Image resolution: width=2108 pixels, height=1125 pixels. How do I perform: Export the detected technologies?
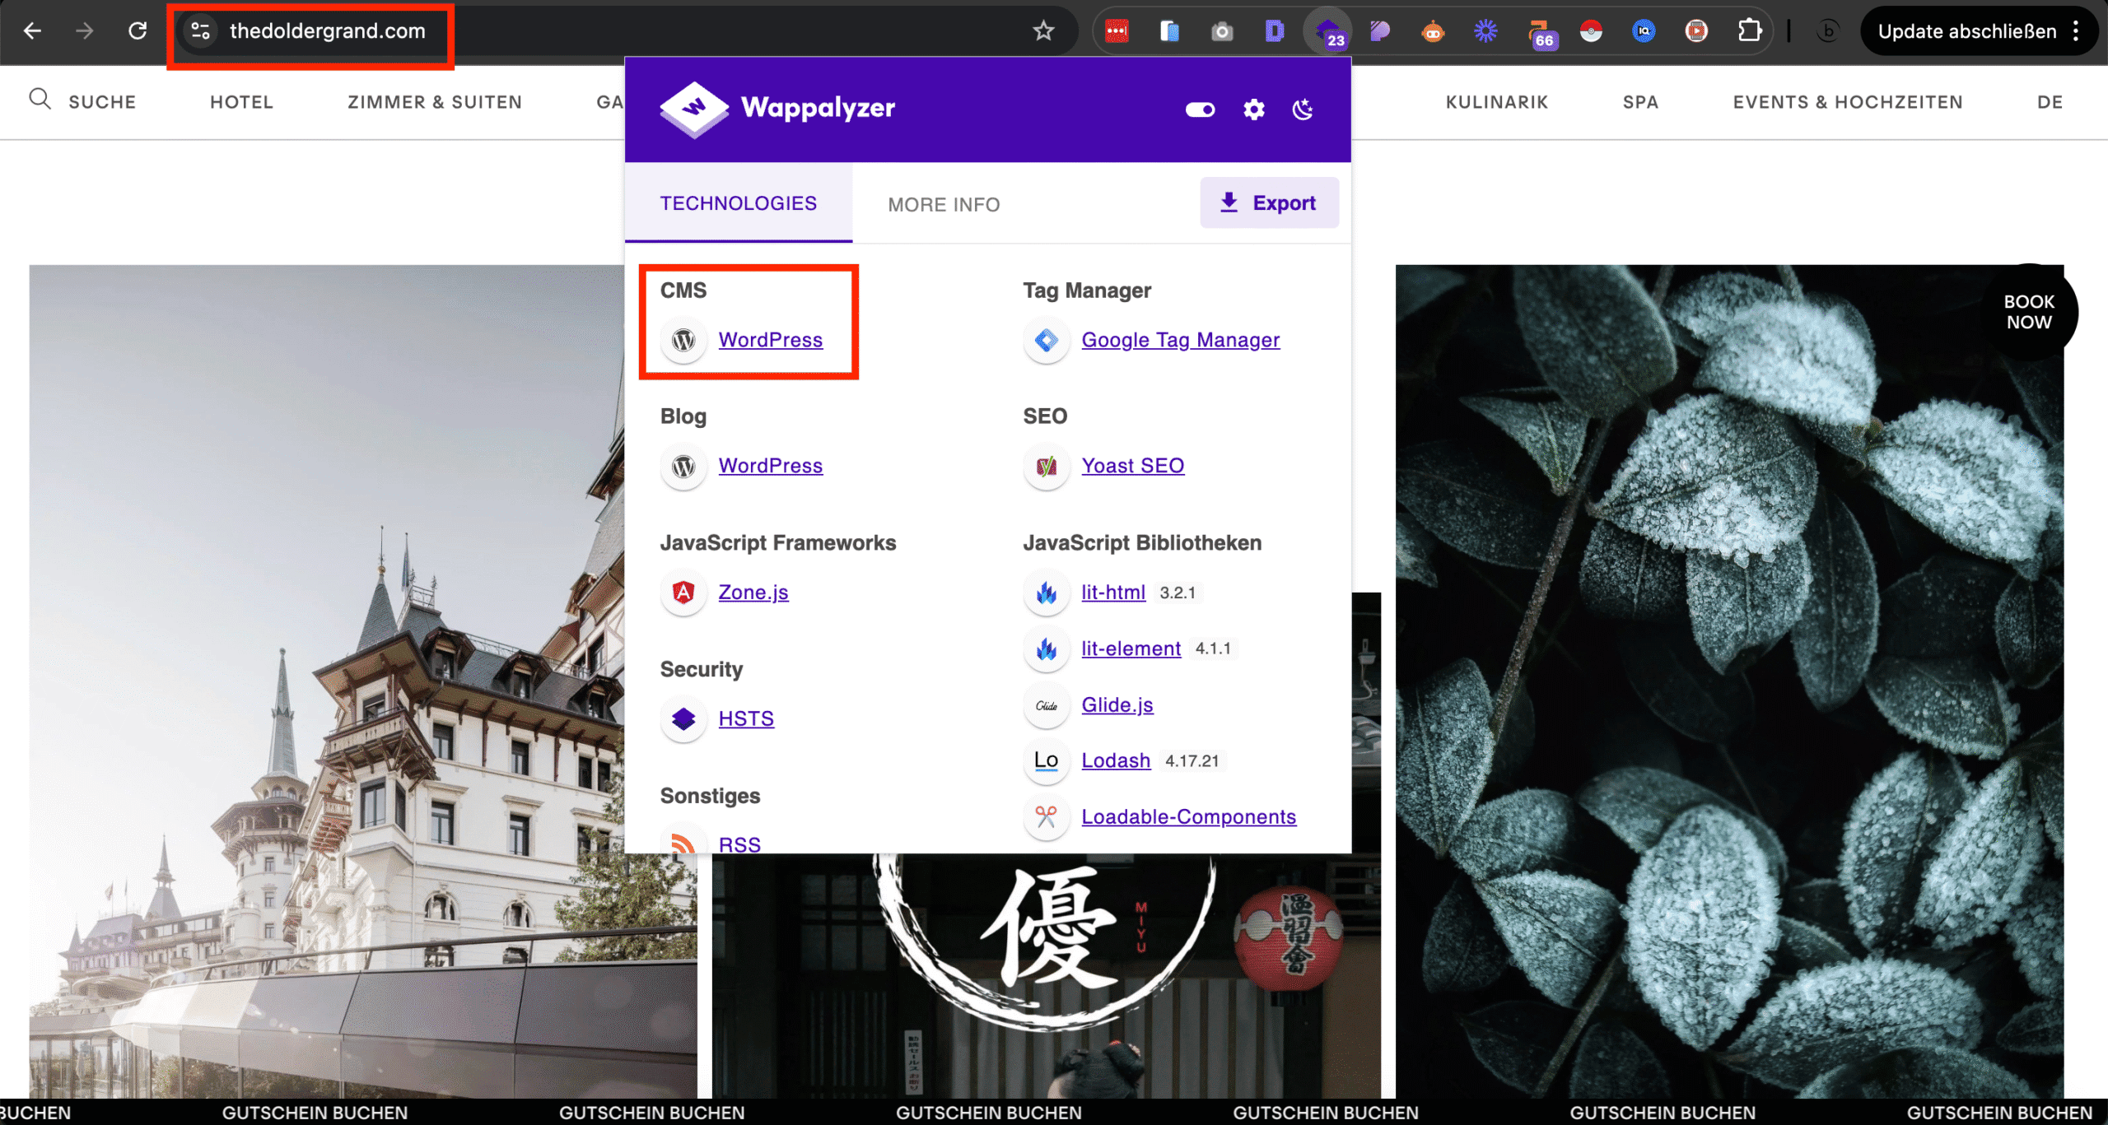point(1269,202)
